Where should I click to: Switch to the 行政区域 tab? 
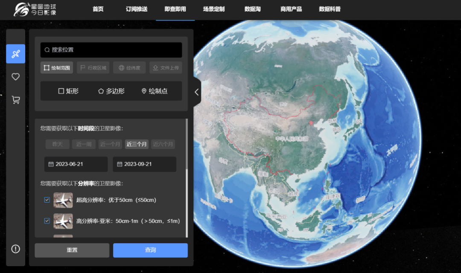(x=93, y=67)
